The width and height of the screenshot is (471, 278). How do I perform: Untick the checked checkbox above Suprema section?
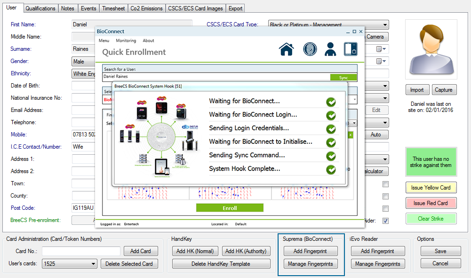(x=385, y=221)
